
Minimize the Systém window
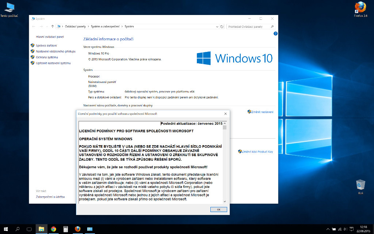coord(249,18)
